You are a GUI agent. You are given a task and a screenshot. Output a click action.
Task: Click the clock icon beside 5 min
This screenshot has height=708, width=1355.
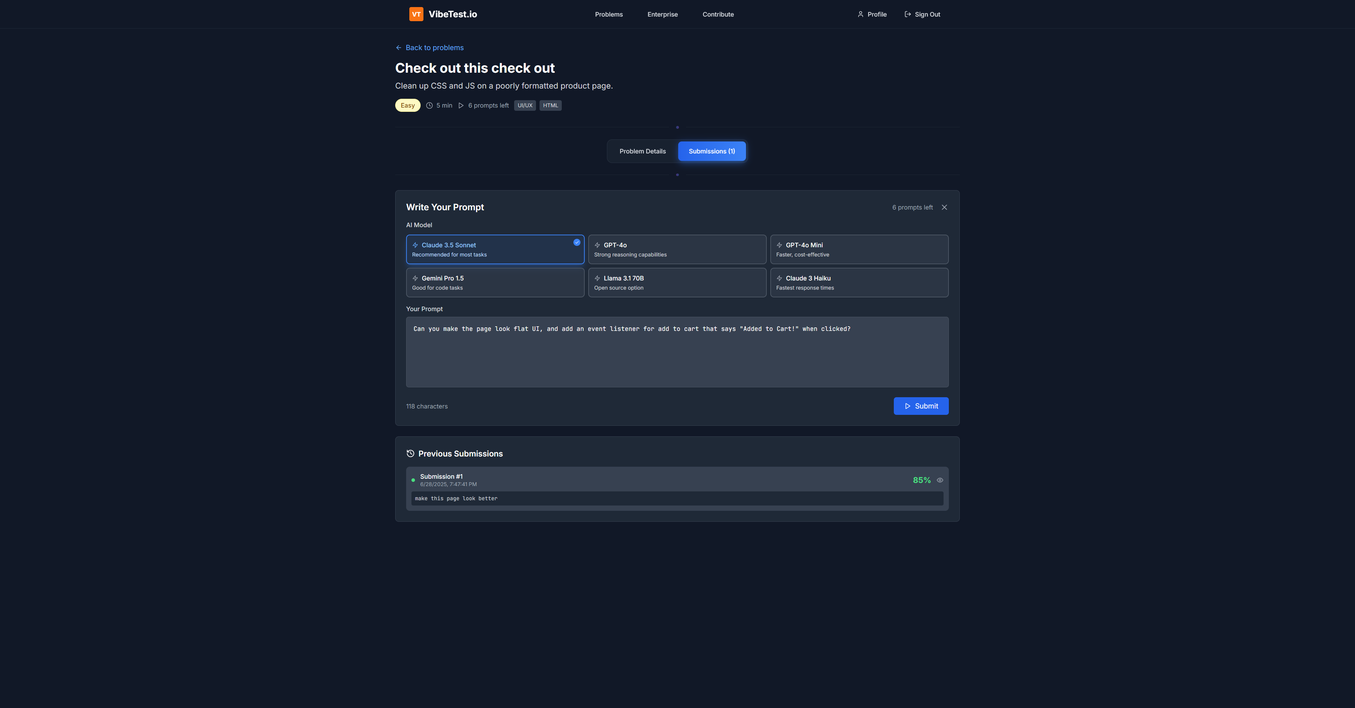tap(429, 106)
